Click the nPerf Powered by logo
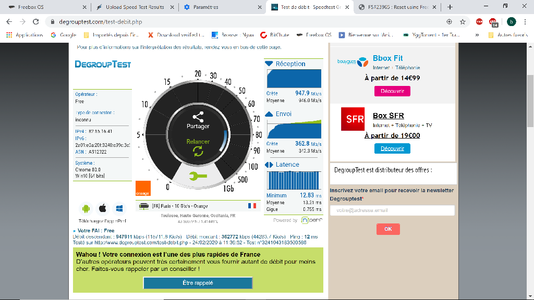Image resolution: width=534 pixels, height=300 pixels. [x=311, y=220]
